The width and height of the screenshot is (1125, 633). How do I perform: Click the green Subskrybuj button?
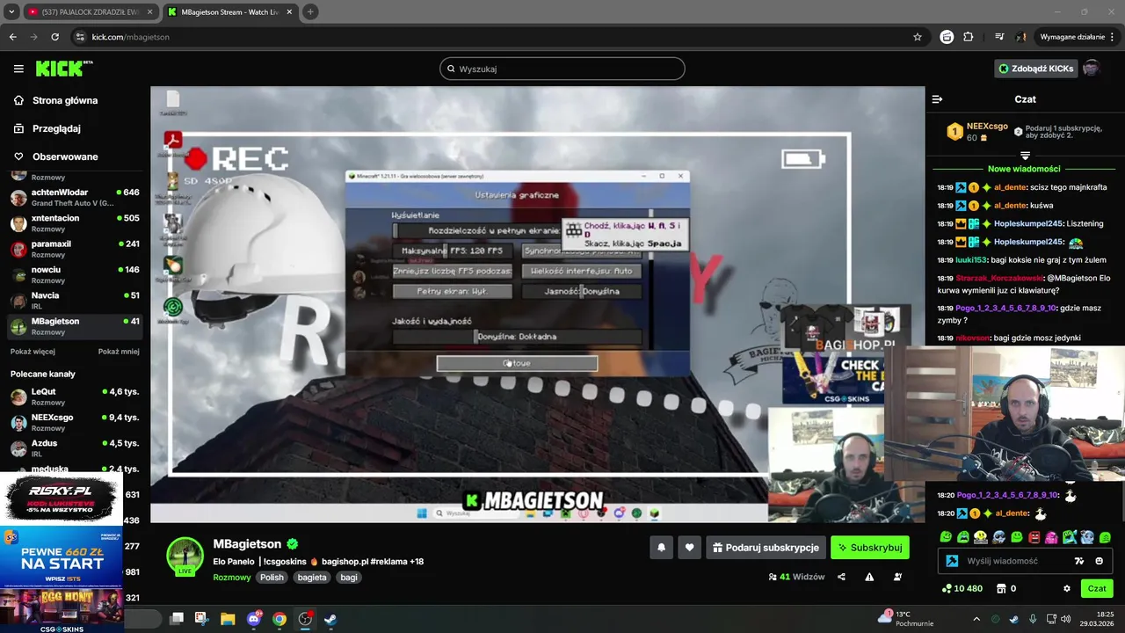[x=870, y=548]
